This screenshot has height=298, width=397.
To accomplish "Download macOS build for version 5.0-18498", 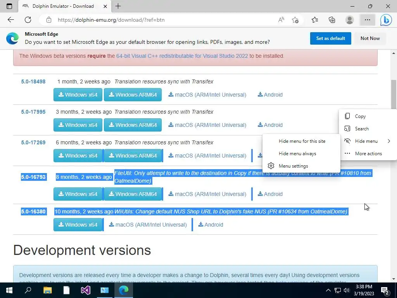I will tap(207, 95).
